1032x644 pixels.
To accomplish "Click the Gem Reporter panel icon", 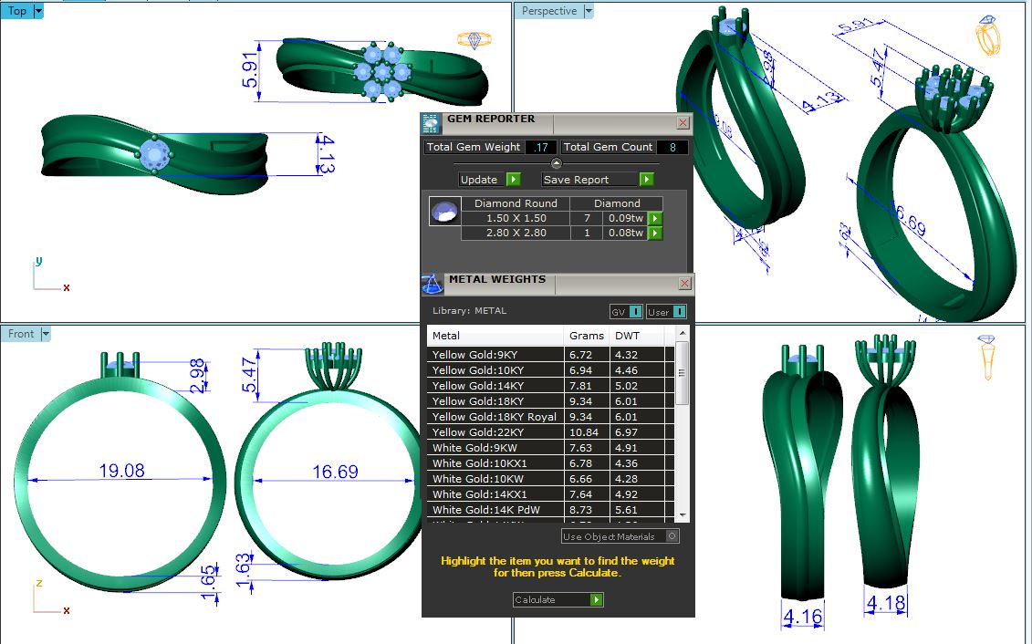I will click(x=432, y=124).
